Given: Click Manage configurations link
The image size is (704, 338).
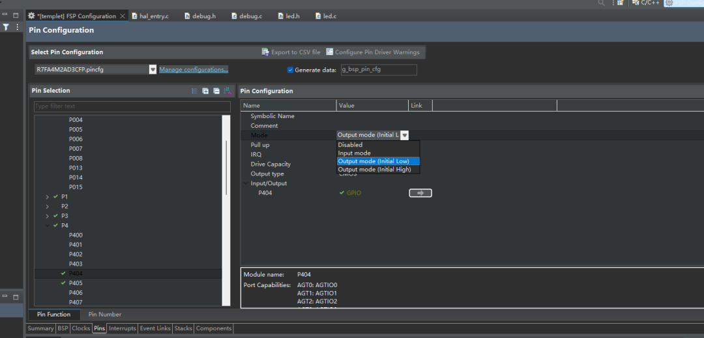Looking at the screenshot, I should [x=194, y=70].
